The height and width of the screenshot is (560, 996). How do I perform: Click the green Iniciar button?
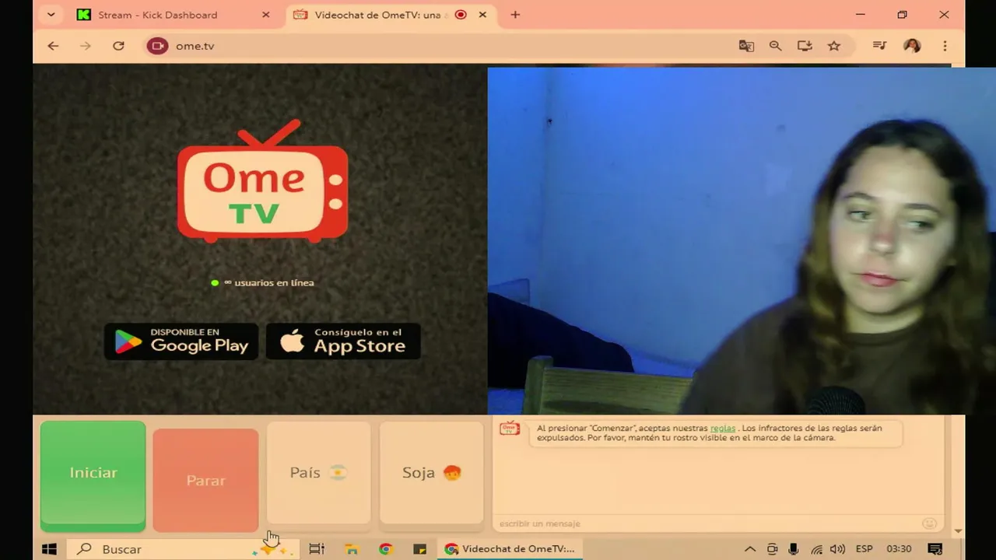93,475
